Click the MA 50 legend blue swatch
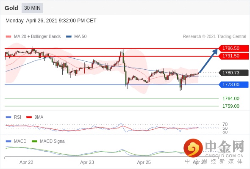This screenshot has width=250, height=169. [x=69, y=37]
